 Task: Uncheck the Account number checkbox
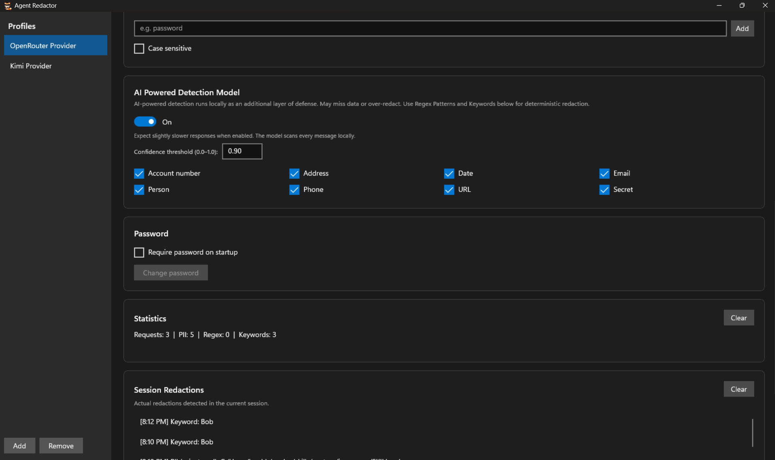click(139, 174)
